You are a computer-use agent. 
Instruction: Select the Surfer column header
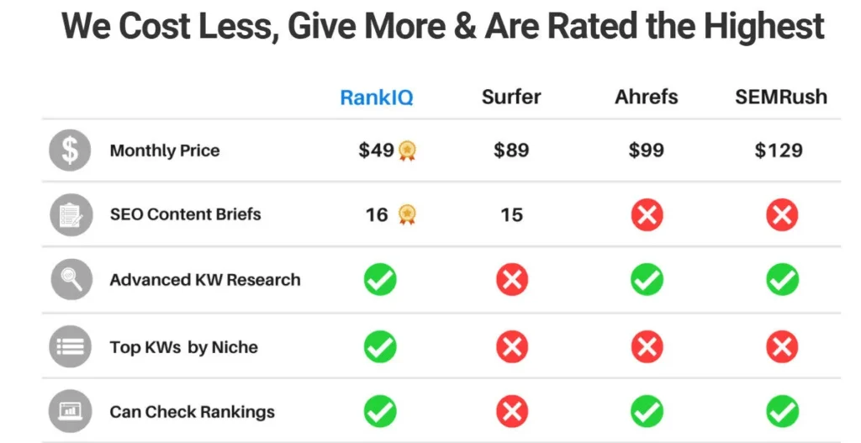coord(511,97)
